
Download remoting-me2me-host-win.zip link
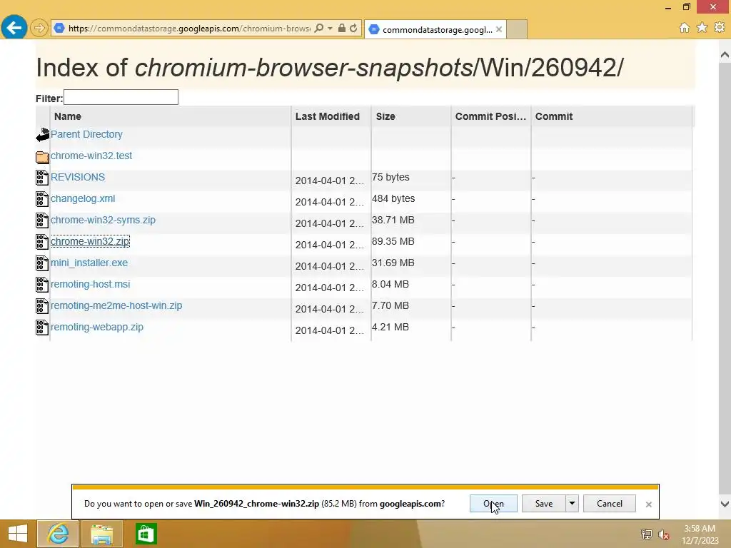pos(116,305)
